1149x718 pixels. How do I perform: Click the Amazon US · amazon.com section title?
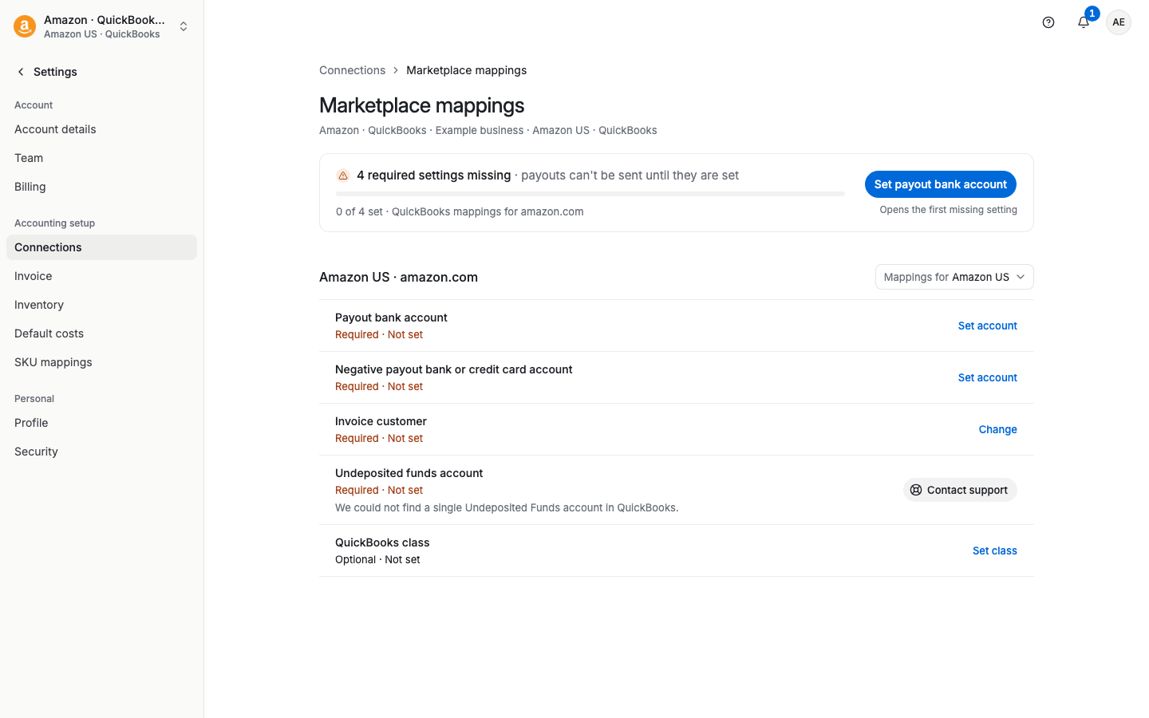(398, 277)
